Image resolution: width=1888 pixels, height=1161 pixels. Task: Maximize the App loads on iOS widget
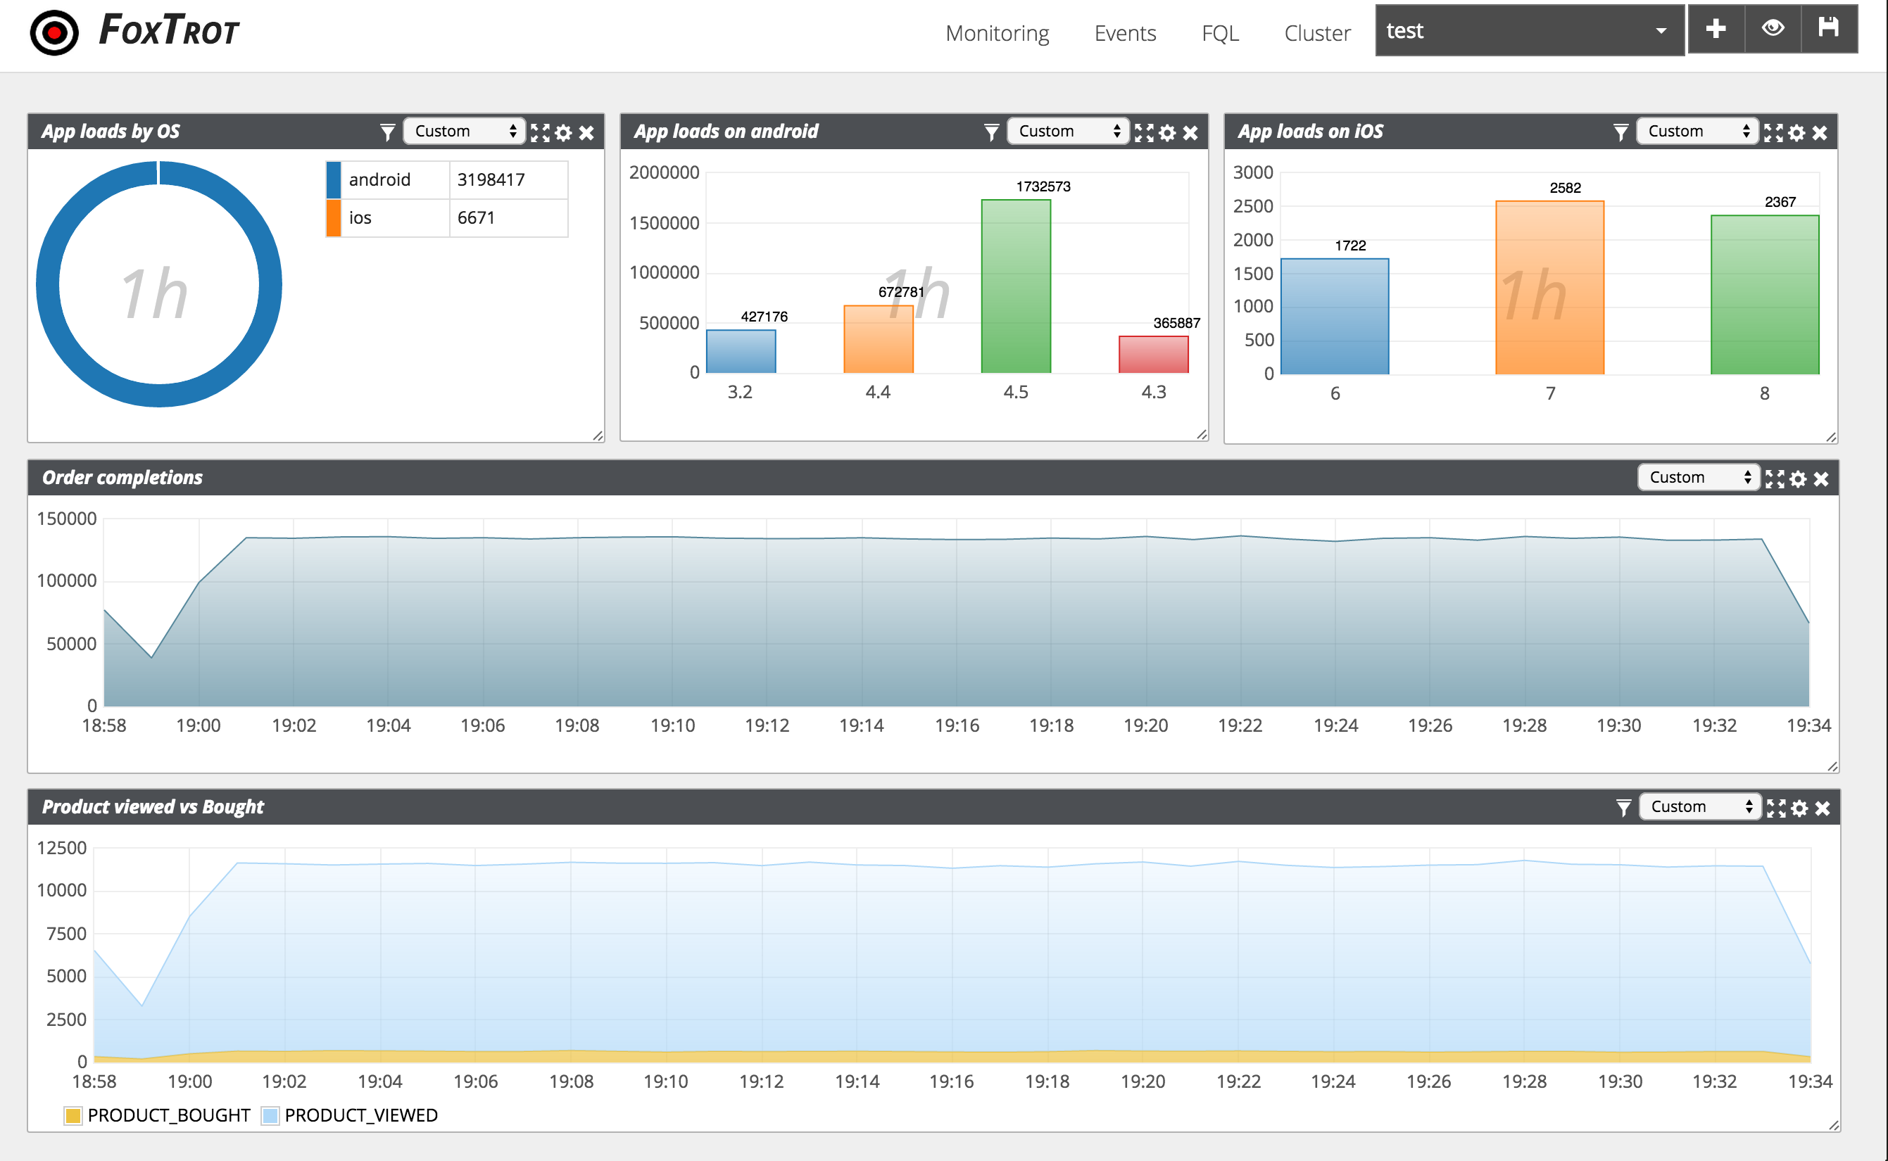[x=1773, y=133]
